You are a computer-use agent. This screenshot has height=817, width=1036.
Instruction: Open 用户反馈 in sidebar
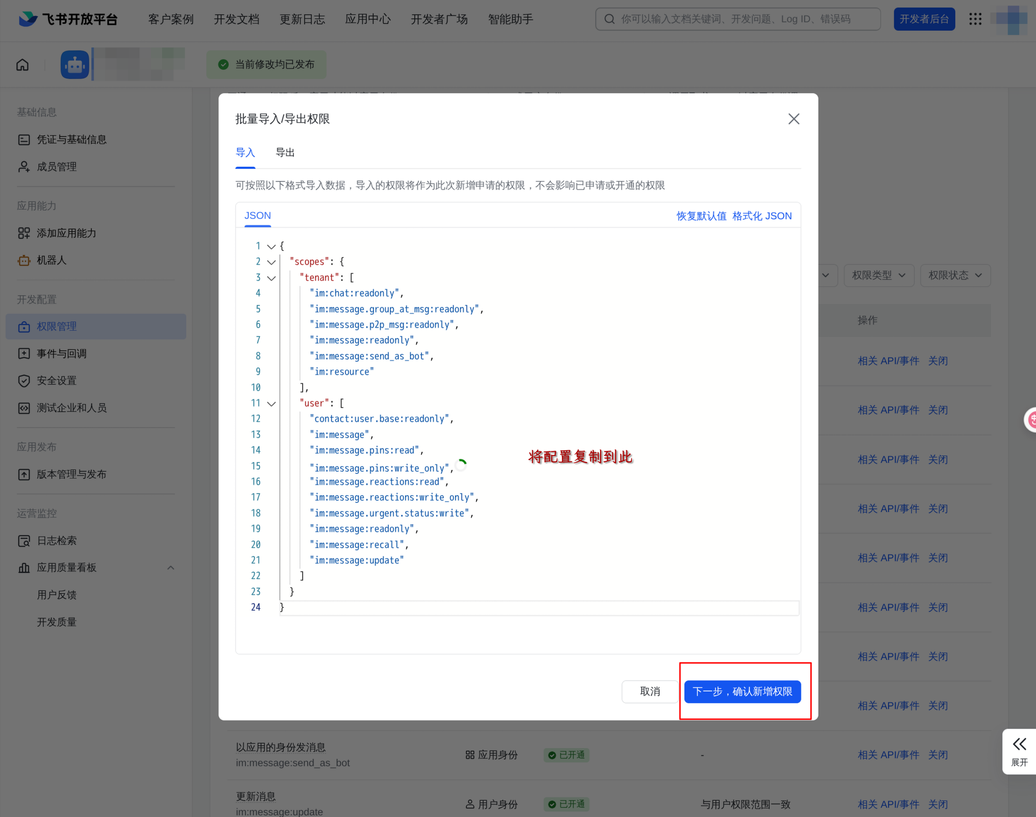click(57, 595)
